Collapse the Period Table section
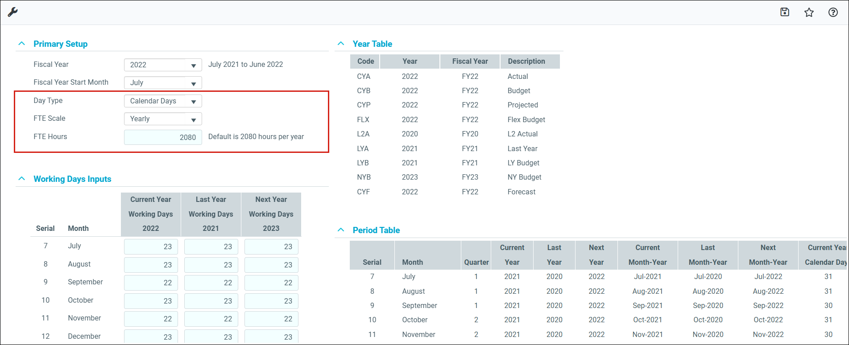Image resolution: width=849 pixels, height=345 pixels. (341, 230)
